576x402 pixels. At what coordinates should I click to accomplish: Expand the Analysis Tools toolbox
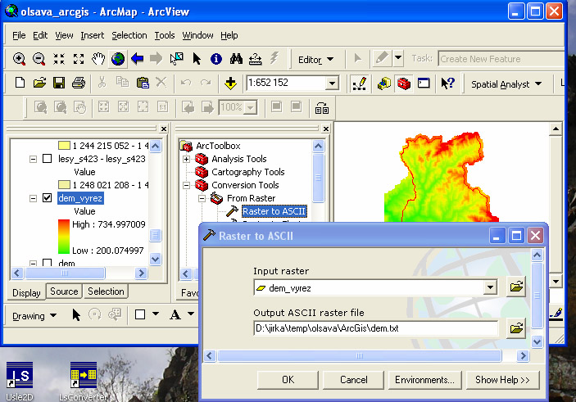pyautogui.click(x=186, y=159)
